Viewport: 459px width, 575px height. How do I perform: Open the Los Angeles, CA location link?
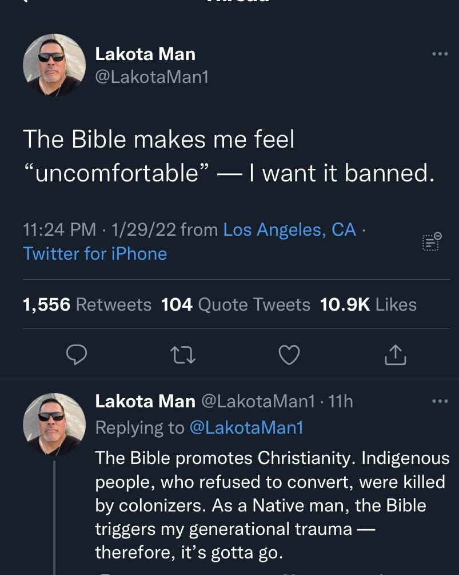coord(289,229)
